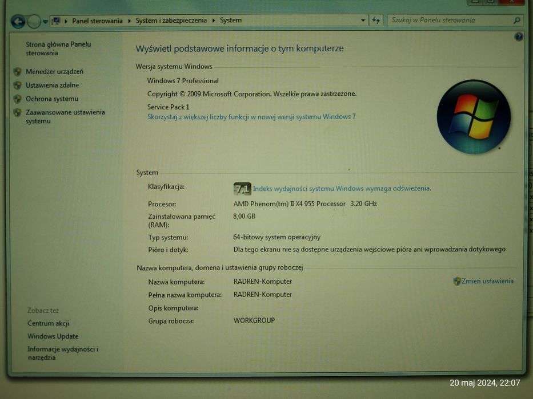The image size is (533, 399).
Task: Click shield icon next to Zaawansowane ustawienia systemu
Action: coord(18,112)
